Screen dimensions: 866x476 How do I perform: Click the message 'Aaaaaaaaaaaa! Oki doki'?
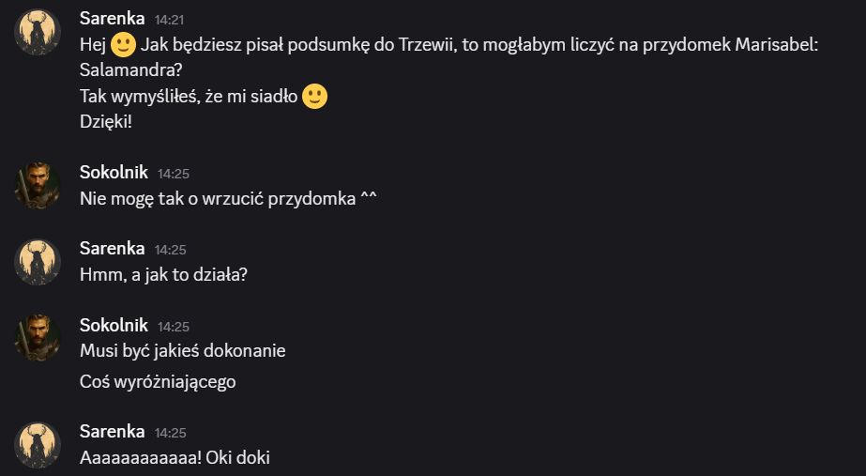[175, 458]
